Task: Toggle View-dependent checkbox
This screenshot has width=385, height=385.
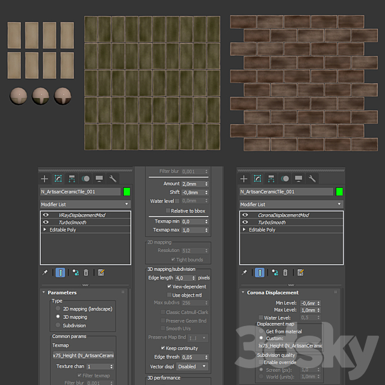Action: click(169, 286)
